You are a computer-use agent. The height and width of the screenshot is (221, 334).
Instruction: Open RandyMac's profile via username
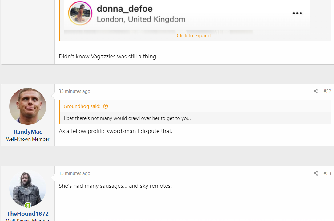click(x=28, y=132)
